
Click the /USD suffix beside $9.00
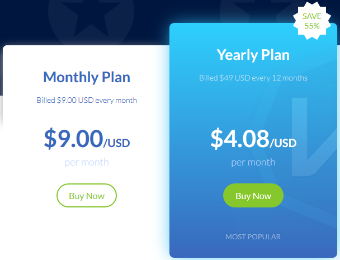coord(117,143)
